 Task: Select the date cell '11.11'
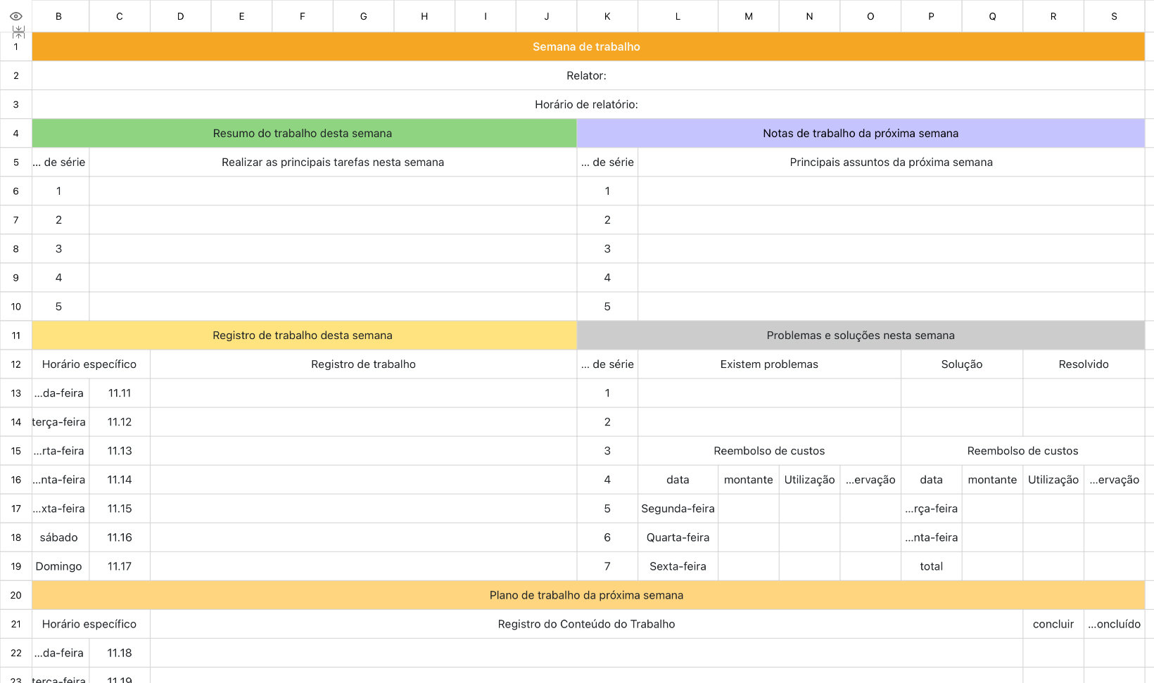pos(120,393)
